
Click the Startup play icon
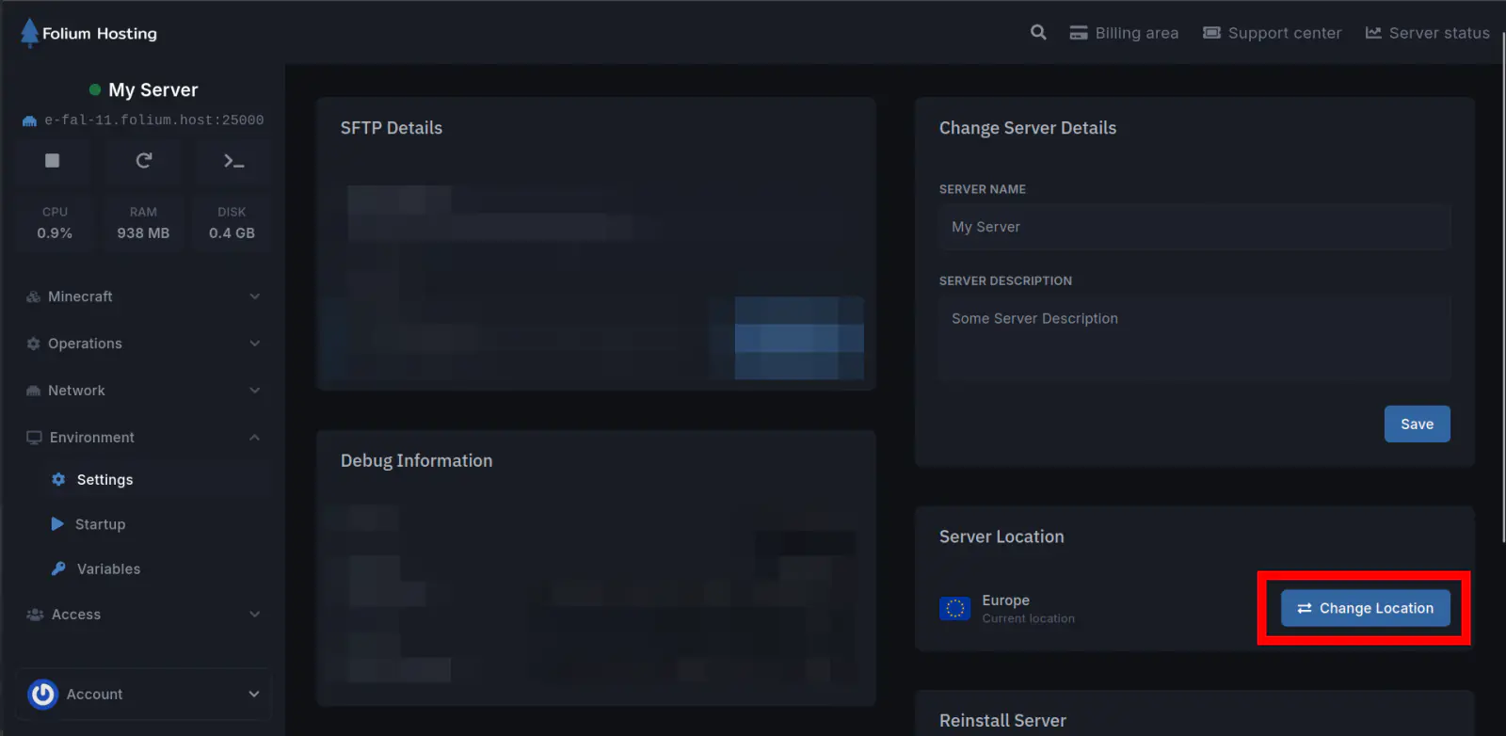coord(57,524)
